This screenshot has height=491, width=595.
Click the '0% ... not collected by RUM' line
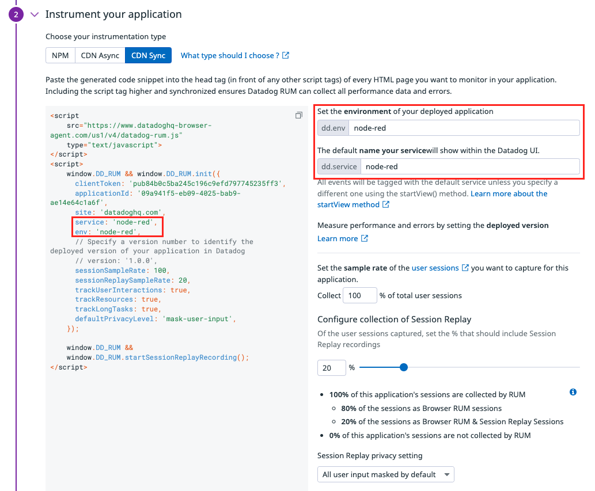430,435
